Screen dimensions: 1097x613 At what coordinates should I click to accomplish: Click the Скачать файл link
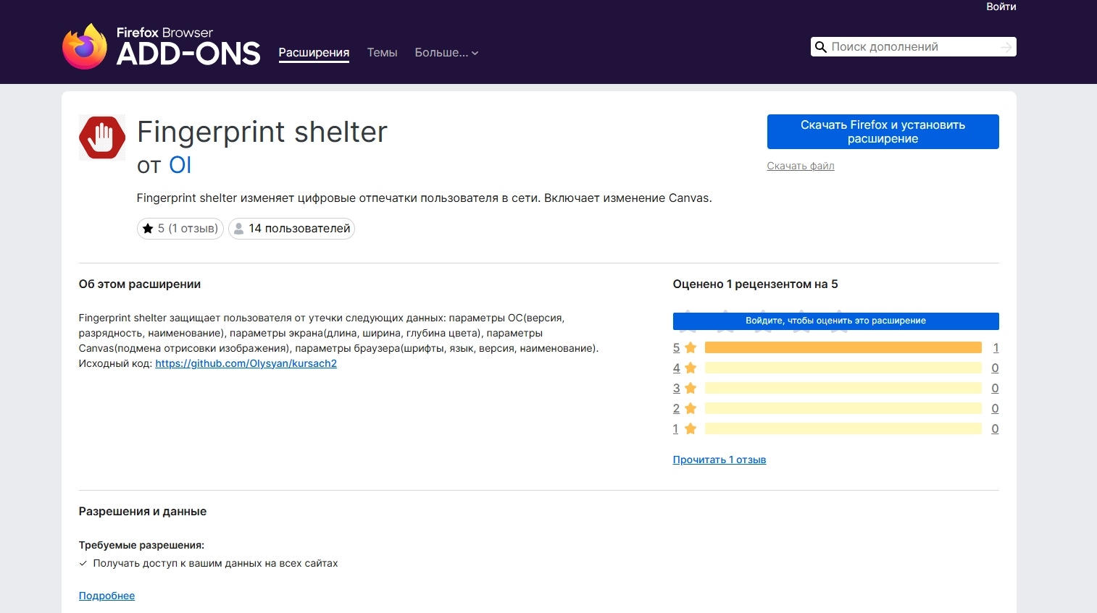point(801,166)
